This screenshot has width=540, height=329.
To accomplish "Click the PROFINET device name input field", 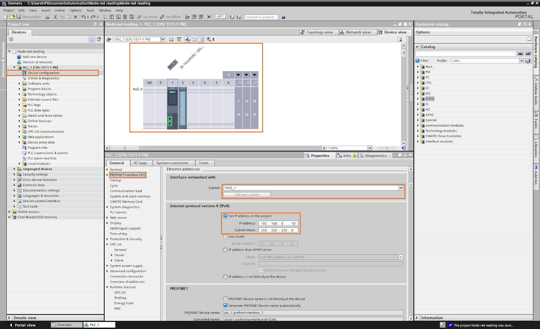I will (313, 313).
